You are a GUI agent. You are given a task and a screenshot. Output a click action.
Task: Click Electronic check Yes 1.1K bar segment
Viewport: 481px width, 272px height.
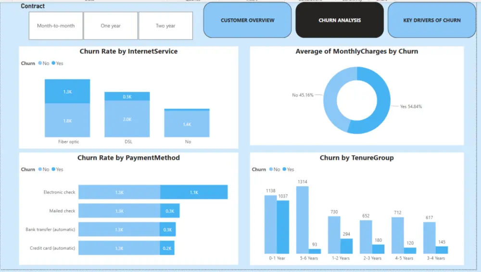(194, 192)
